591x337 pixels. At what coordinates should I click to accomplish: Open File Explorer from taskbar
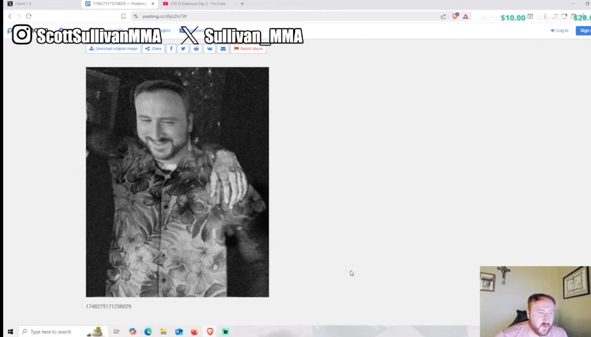[x=164, y=332]
